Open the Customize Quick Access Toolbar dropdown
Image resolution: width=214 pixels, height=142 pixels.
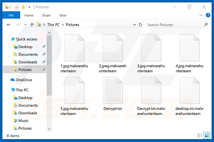(x=29, y=7)
